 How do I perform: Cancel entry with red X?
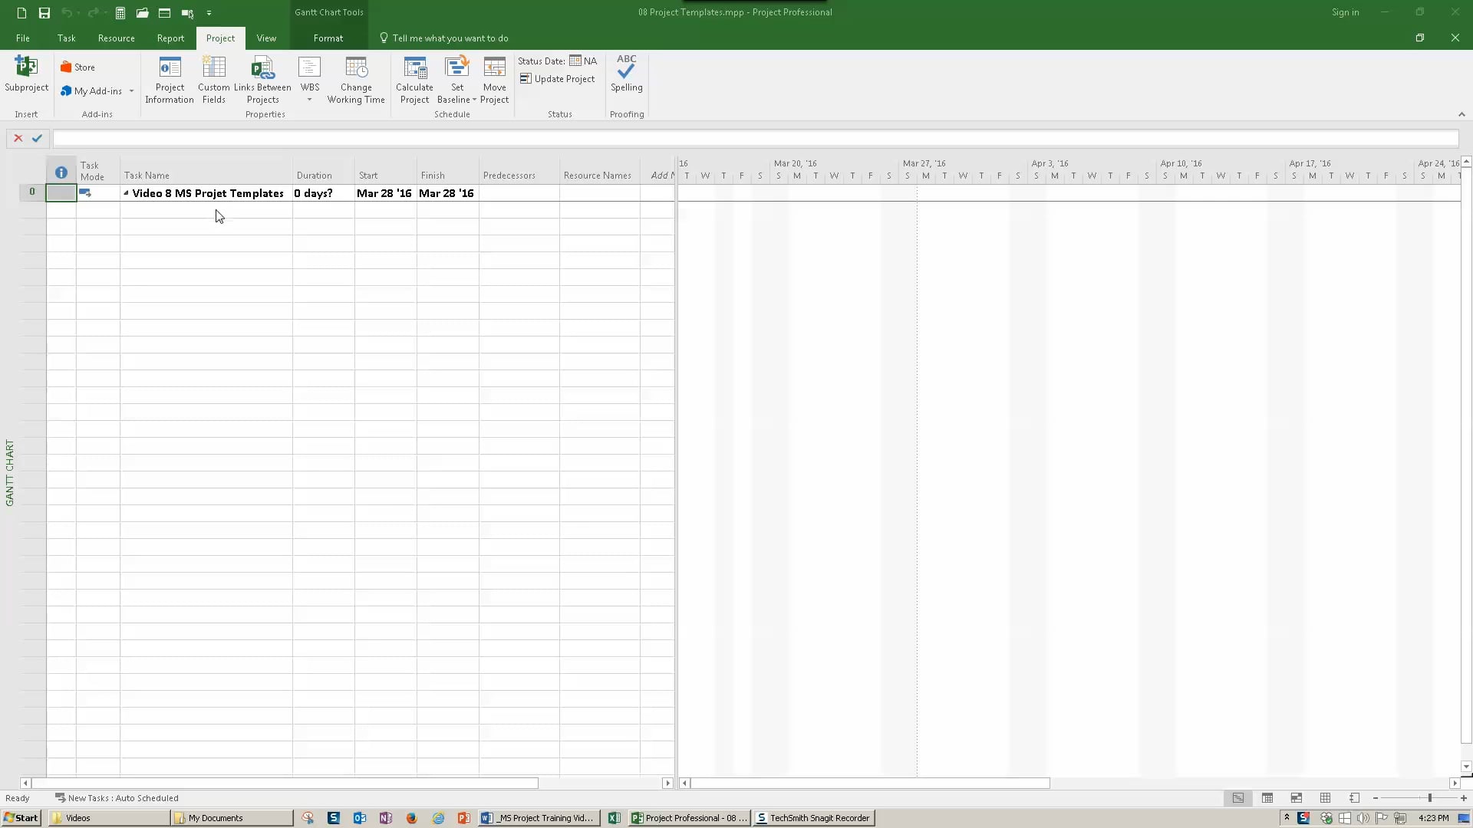coord(18,138)
